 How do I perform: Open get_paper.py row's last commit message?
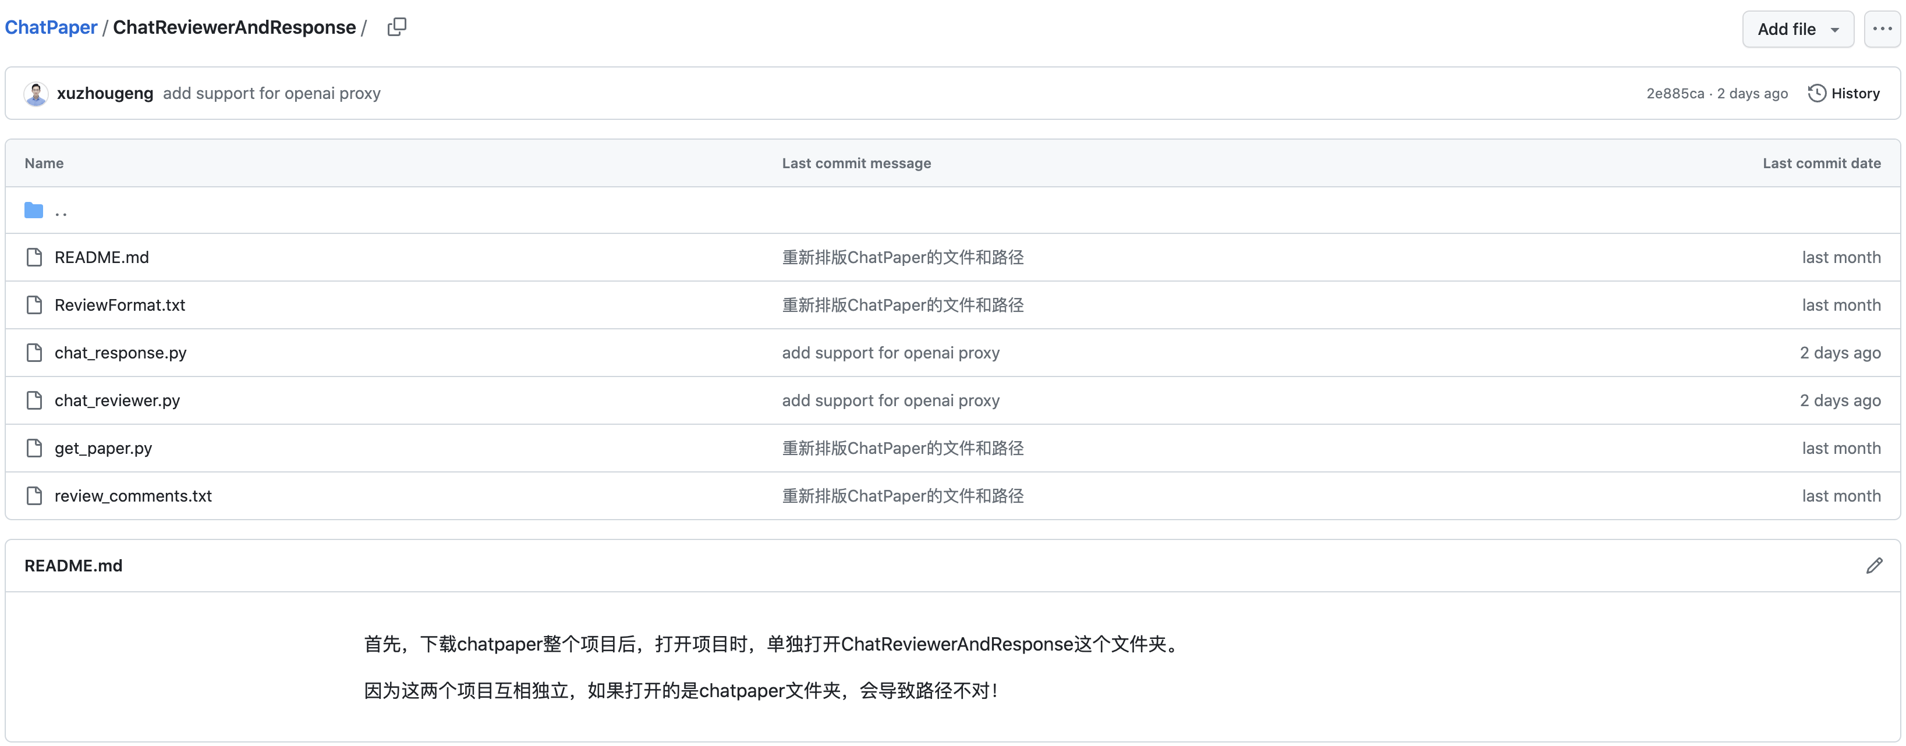coord(903,448)
